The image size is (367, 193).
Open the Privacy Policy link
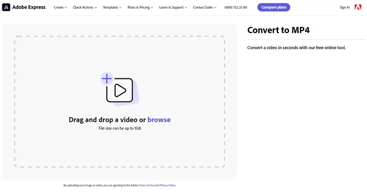[x=167, y=185]
